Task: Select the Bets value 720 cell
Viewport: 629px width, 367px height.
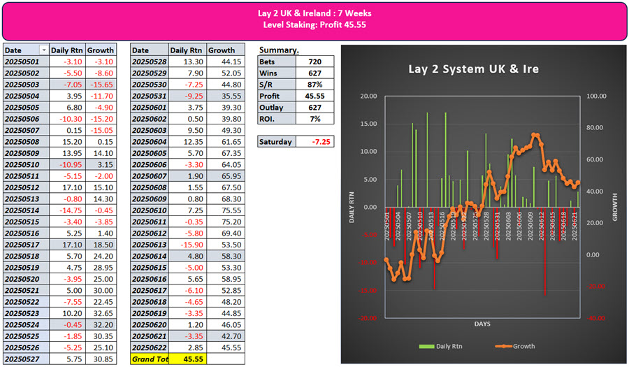Action: [x=314, y=62]
